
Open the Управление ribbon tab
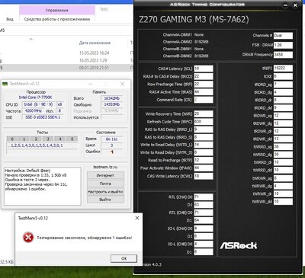[57, 11]
